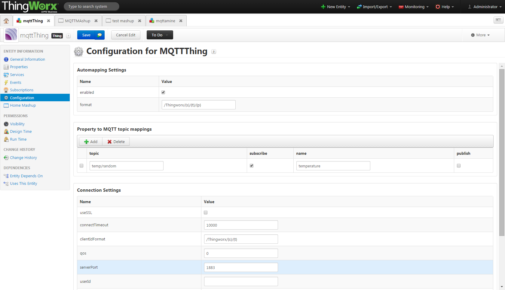Click the help icon beside Configuration title
This screenshot has height=290, width=505.
[214, 52]
